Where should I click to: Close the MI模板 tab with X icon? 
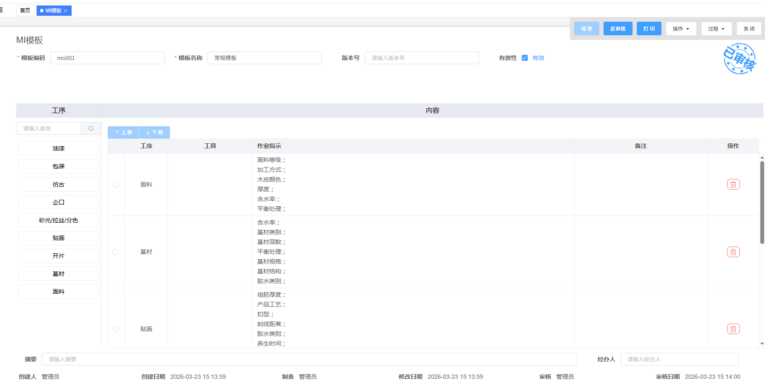coord(66,11)
